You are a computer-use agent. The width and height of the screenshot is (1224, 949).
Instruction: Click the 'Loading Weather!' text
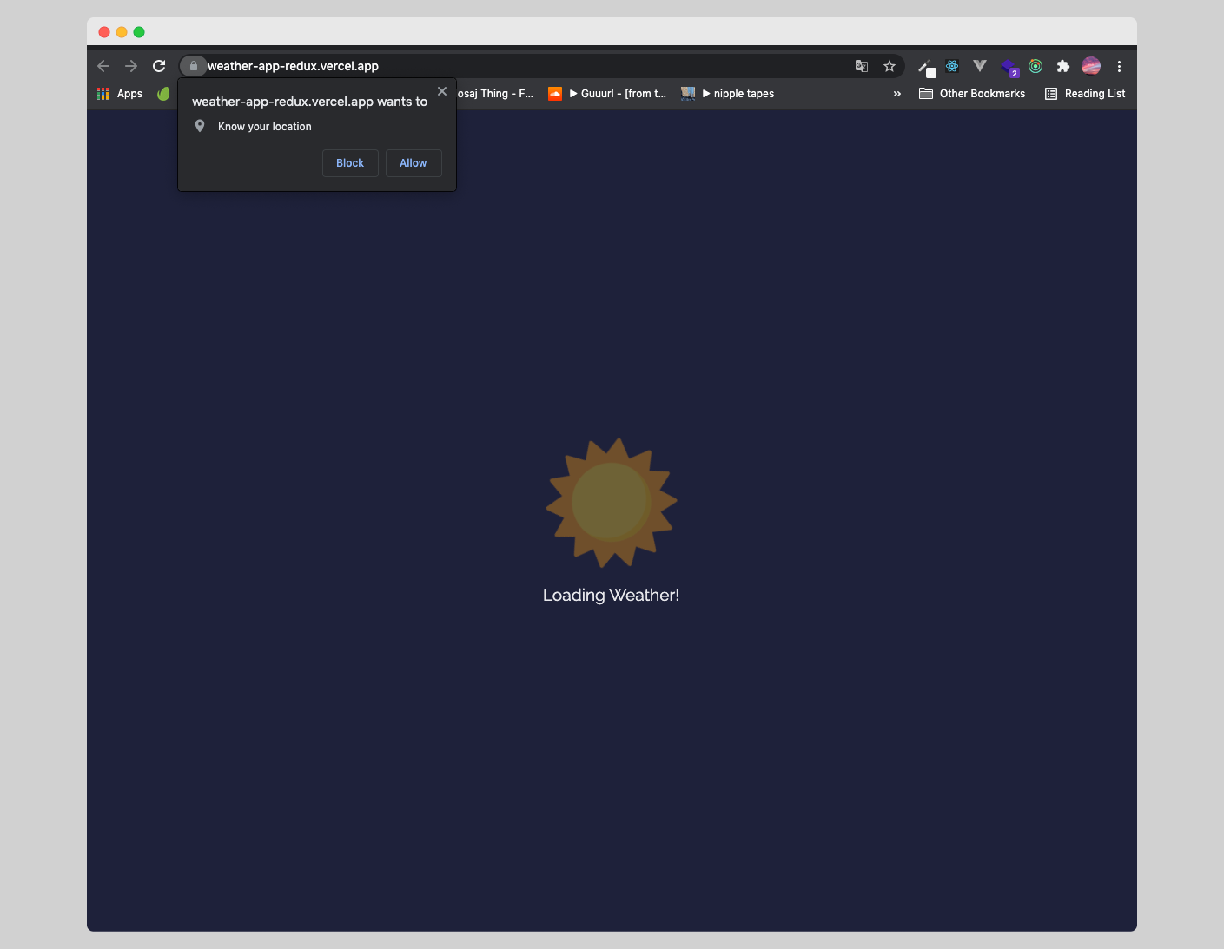[x=611, y=595]
